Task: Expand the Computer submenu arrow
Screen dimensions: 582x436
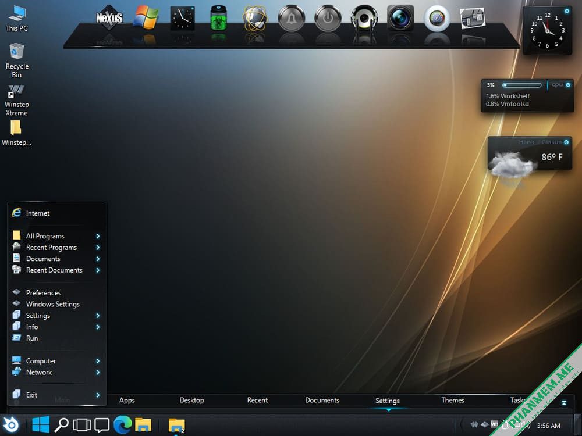Action: point(98,361)
